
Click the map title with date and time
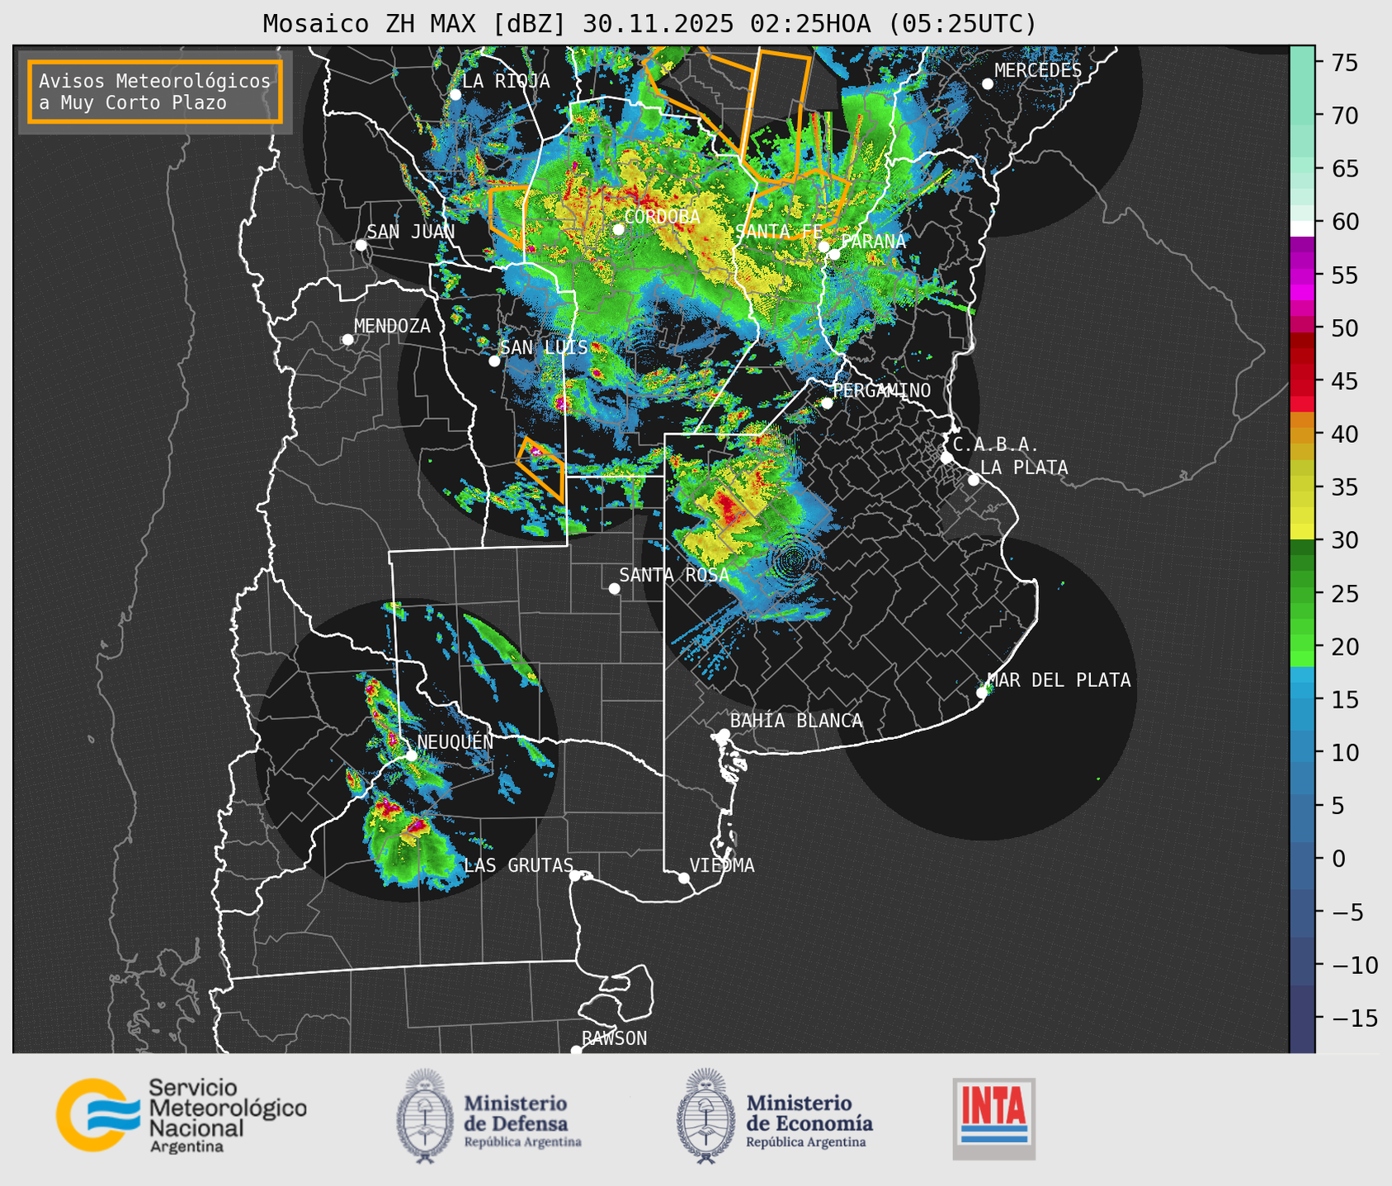coord(649,24)
